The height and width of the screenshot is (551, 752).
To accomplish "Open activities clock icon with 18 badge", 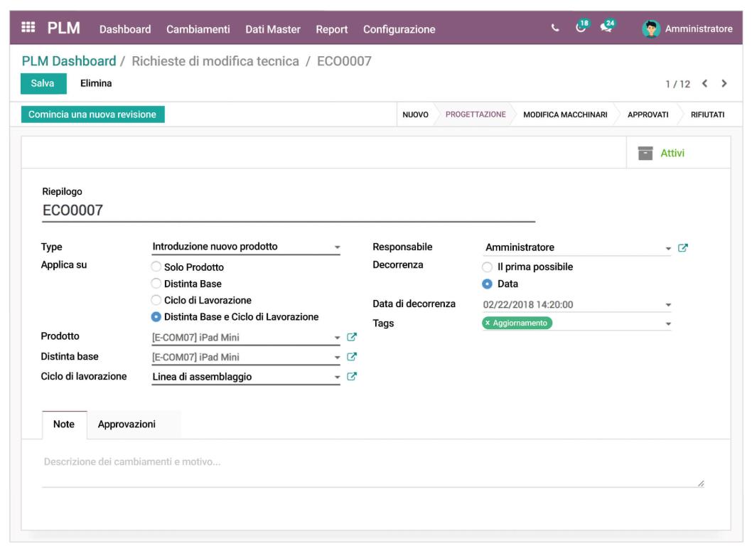I will point(582,28).
